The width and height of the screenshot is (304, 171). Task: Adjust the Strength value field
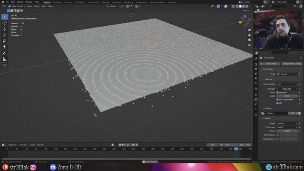tap(287, 89)
